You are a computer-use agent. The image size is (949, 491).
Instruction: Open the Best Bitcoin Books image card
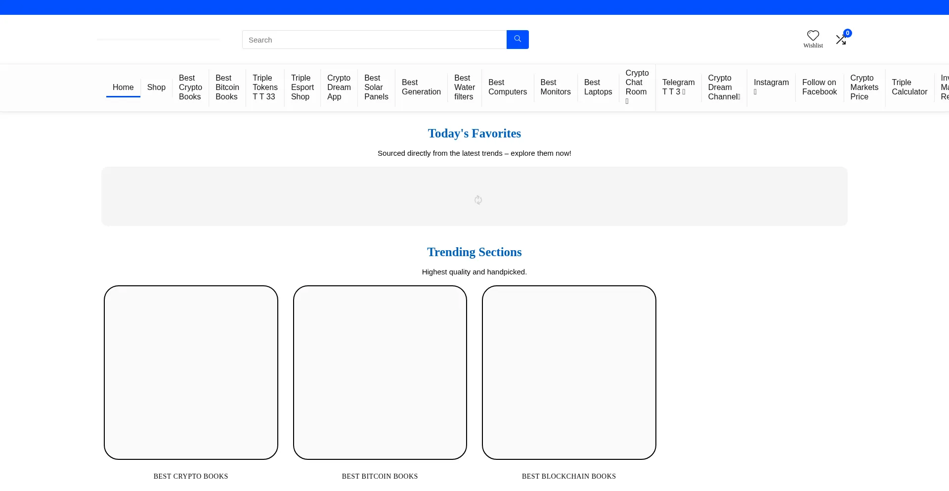tap(380, 372)
